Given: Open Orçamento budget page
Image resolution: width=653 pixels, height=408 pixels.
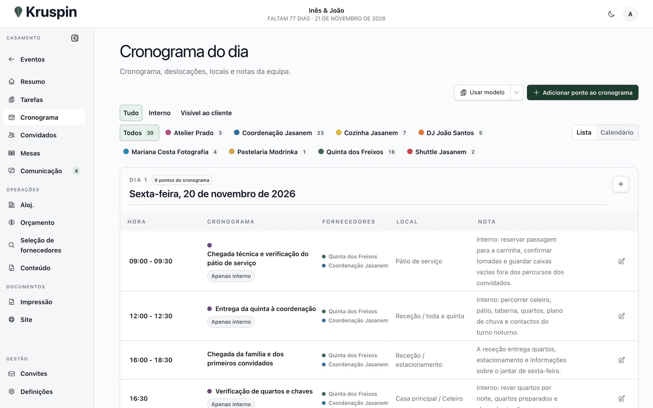Looking at the screenshot, I should tap(44, 223).
